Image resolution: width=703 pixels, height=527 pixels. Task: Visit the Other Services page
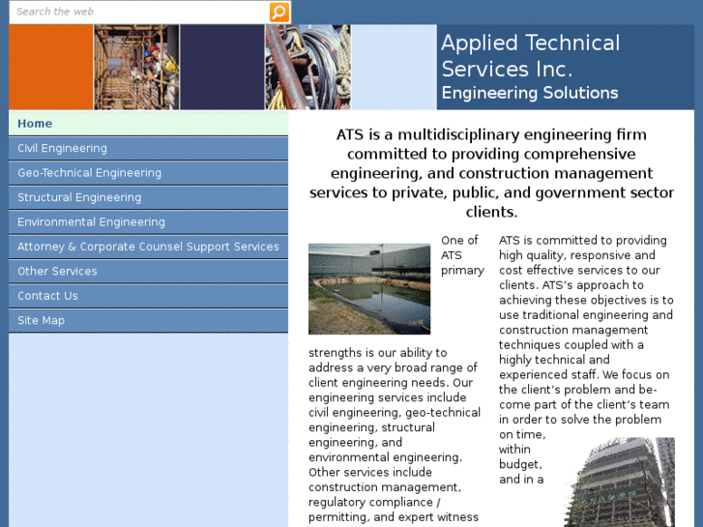[x=148, y=272]
